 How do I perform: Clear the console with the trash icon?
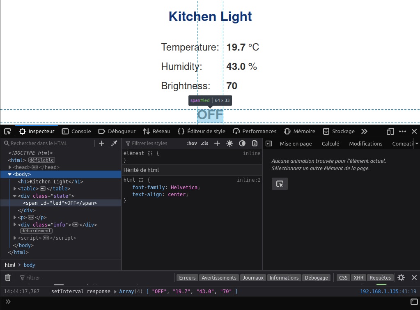click(7, 278)
